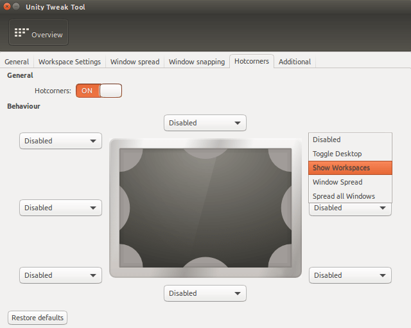Click the monitor preview image
The width and height of the screenshot is (411, 328).
click(205, 208)
